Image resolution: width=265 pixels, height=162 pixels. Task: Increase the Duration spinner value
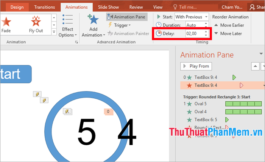pos(206,23)
